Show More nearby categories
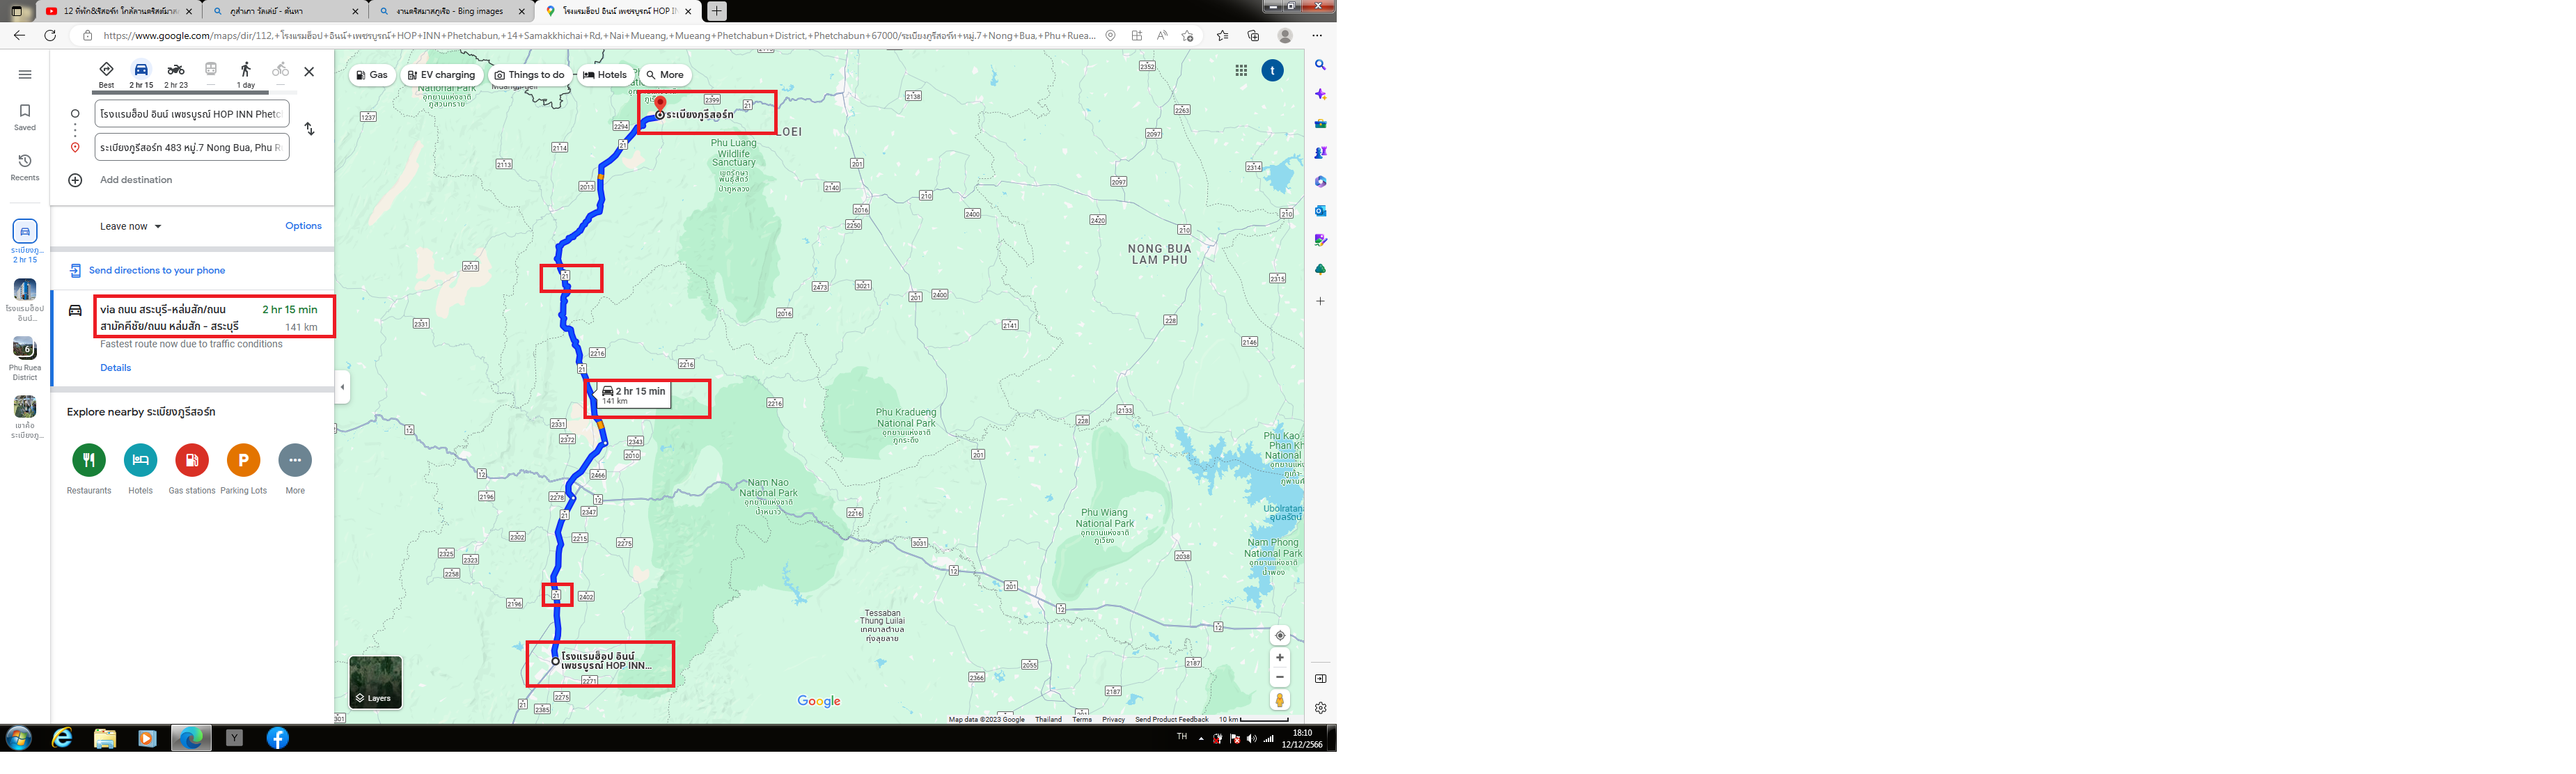Viewport: 2576px width, 774px height. tap(295, 469)
